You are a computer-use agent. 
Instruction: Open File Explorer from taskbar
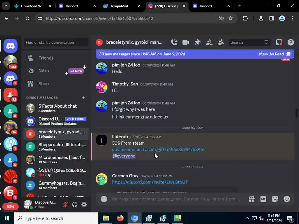point(106,218)
